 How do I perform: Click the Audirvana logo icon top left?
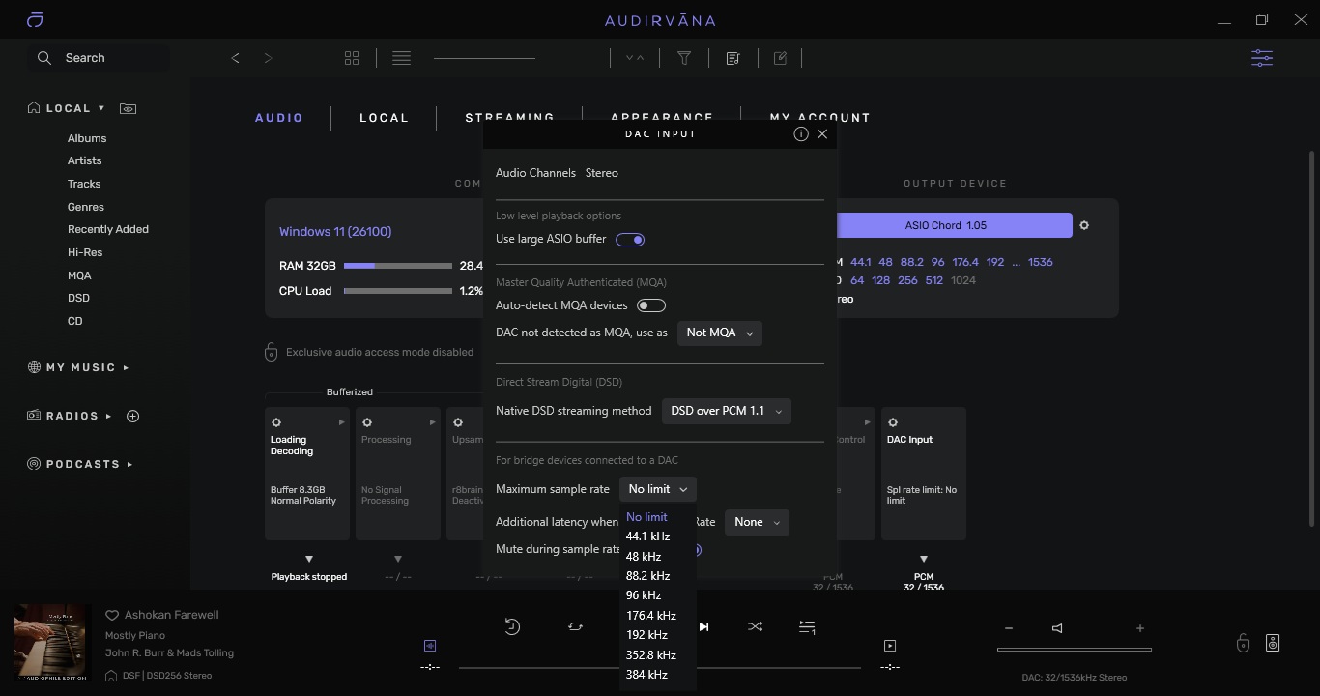click(x=35, y=19)
